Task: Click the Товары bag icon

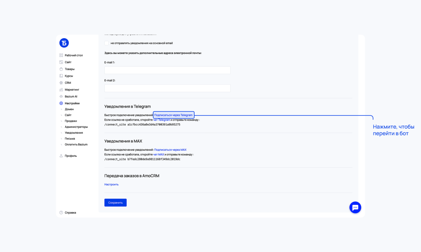Action: pos(61,69)
